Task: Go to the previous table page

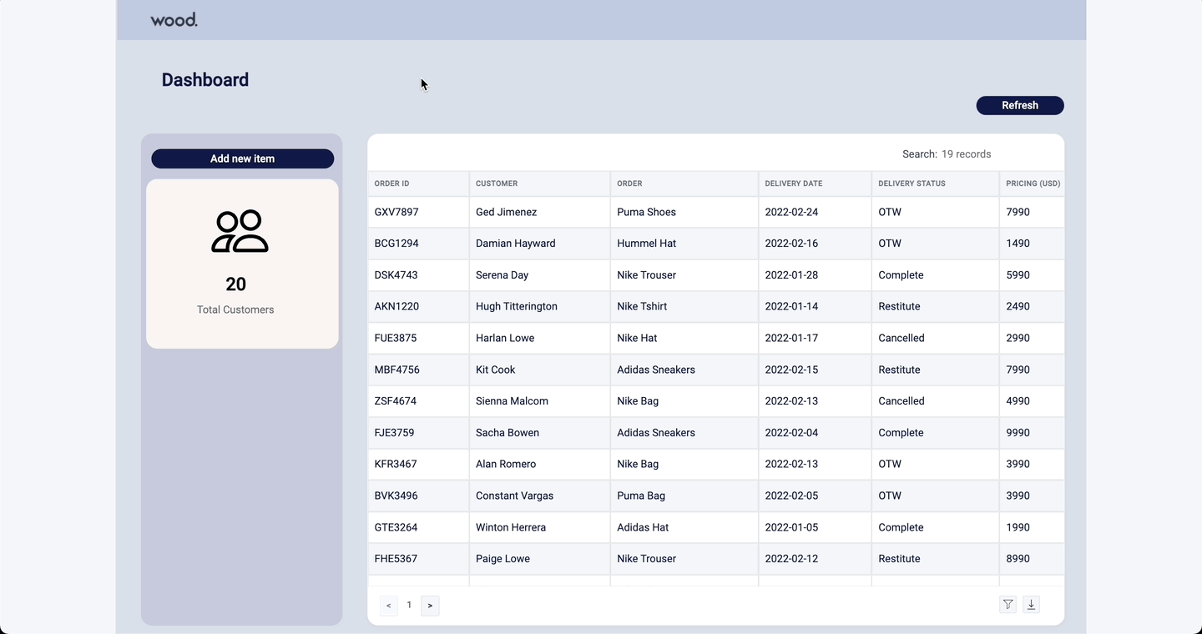Action: (x=388, y=606)
